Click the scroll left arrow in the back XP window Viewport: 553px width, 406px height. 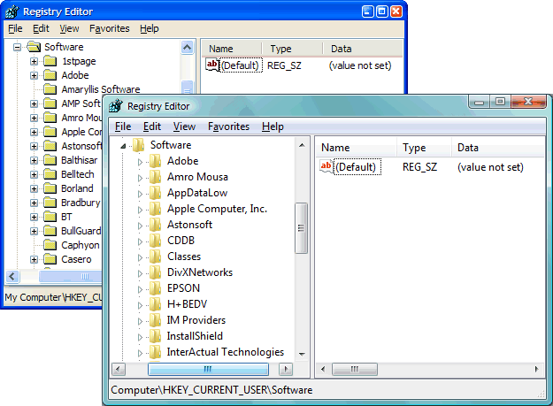coord(12,276)
